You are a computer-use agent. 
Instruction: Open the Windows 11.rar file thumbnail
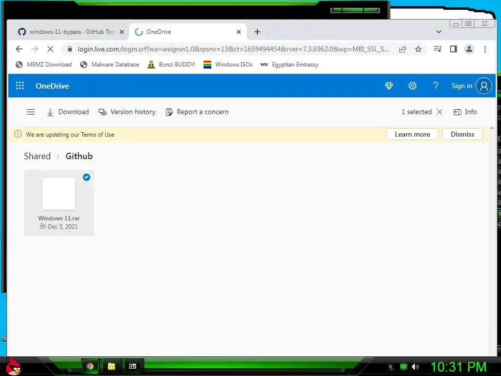(x=59, y=194)
